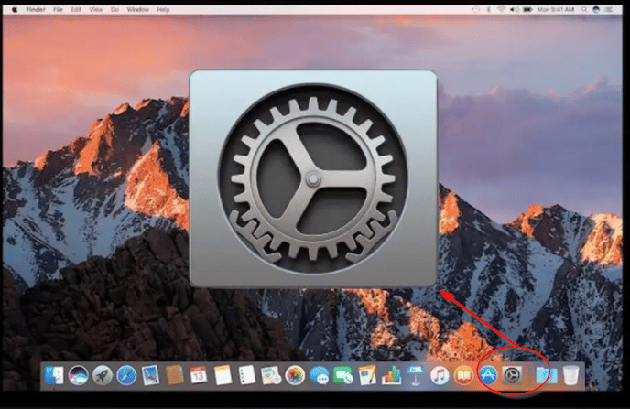630x409 pixels.
Task: Open FaceTime green camera icon
Action: [x=343, y=376]
